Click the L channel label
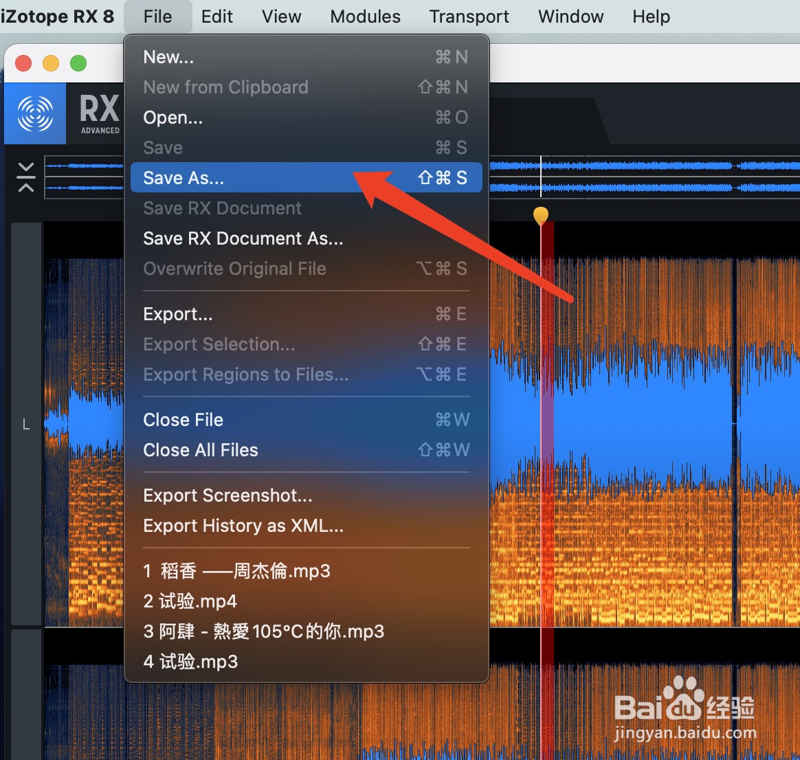 coord(26,425)
